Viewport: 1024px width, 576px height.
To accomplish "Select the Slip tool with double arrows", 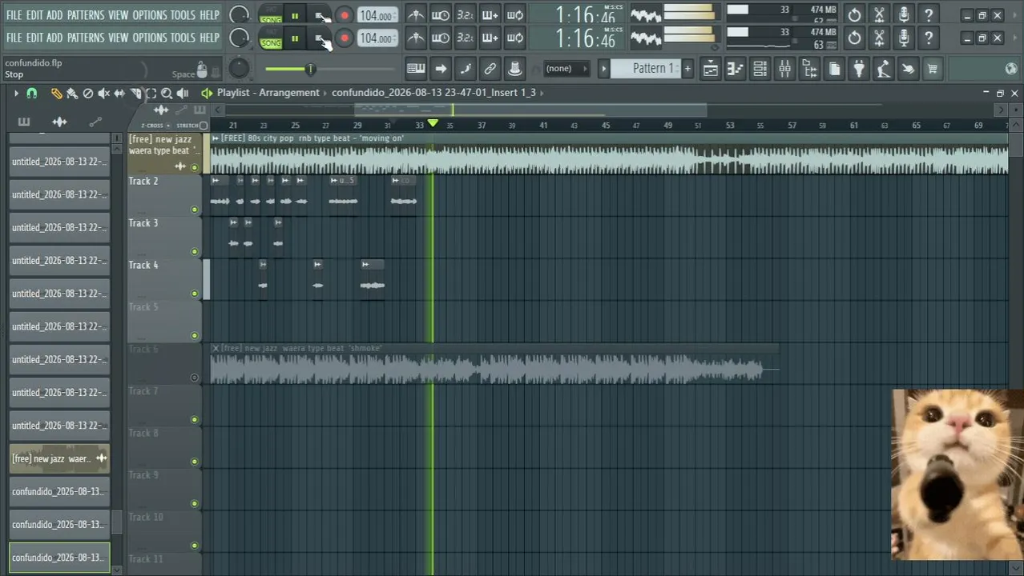I will (119, 93).
